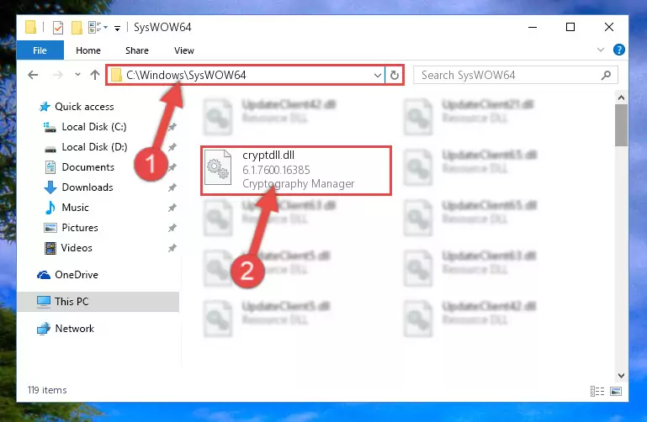This screenshot has height=422, width=647.
Task: Click the scrollbar down arrow
Action: click(621, 376)
